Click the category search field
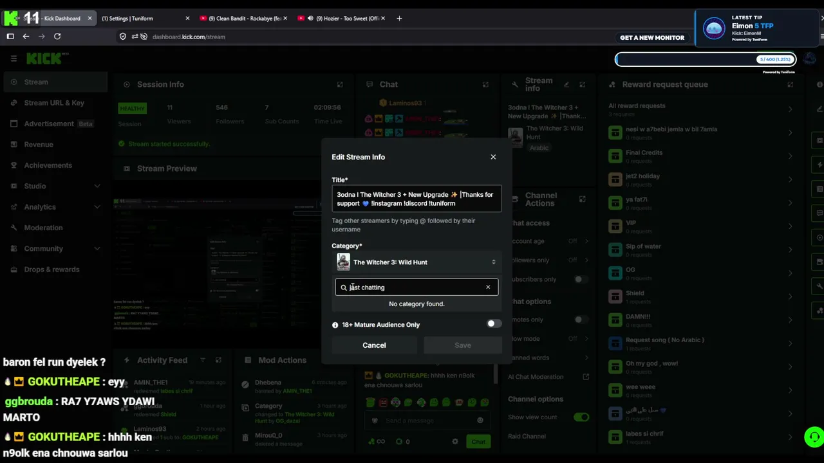The image size is (824, 463). pos(417,287)
